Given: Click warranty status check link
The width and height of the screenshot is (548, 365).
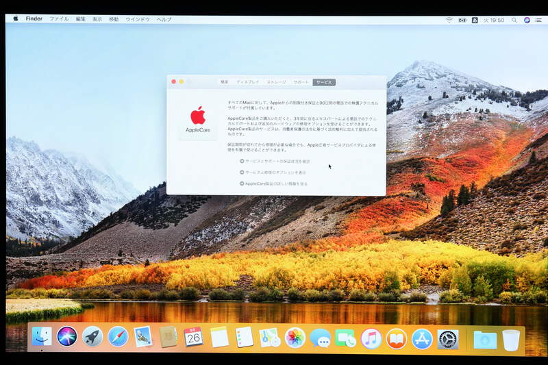Looking at the screenshot, I should coord(275,162).
